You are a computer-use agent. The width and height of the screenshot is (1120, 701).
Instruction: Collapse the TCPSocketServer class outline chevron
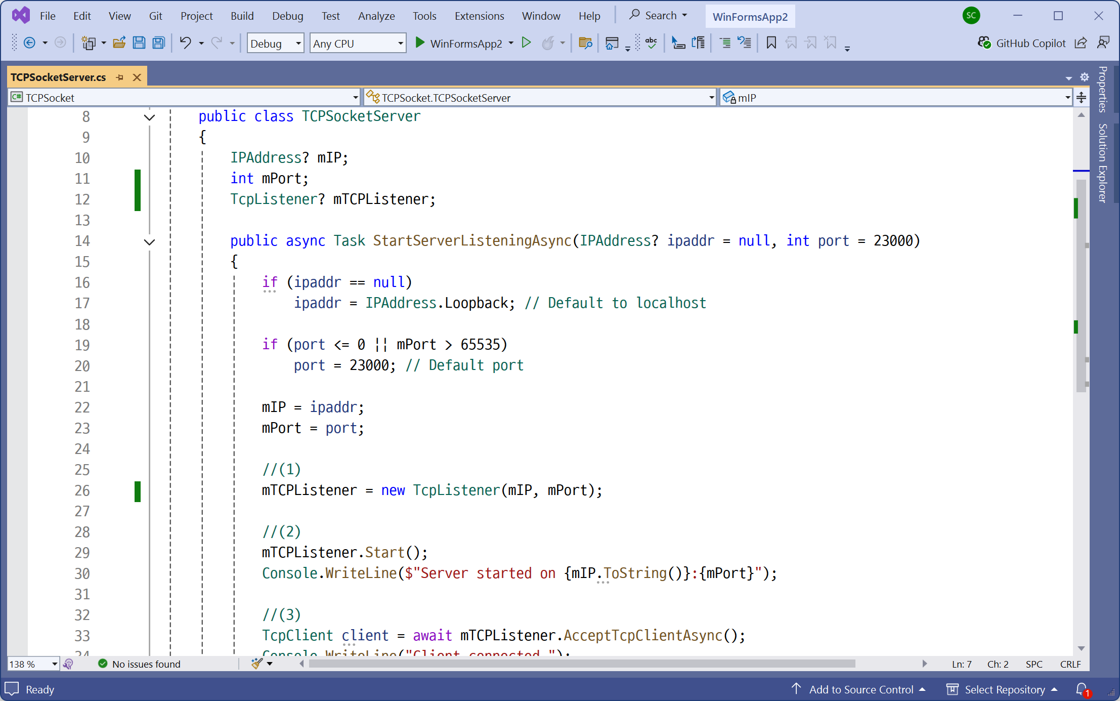pos(149,117)
